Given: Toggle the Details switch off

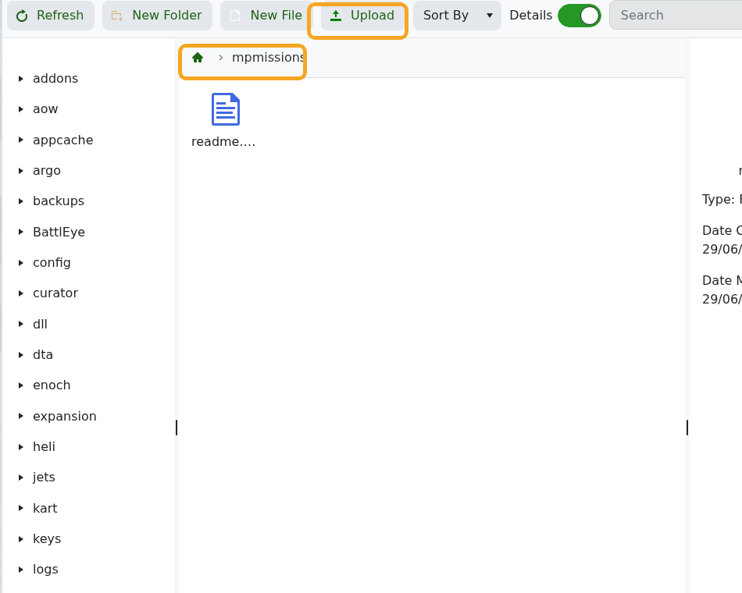Looking at the screenshot, I should (580, 16).
